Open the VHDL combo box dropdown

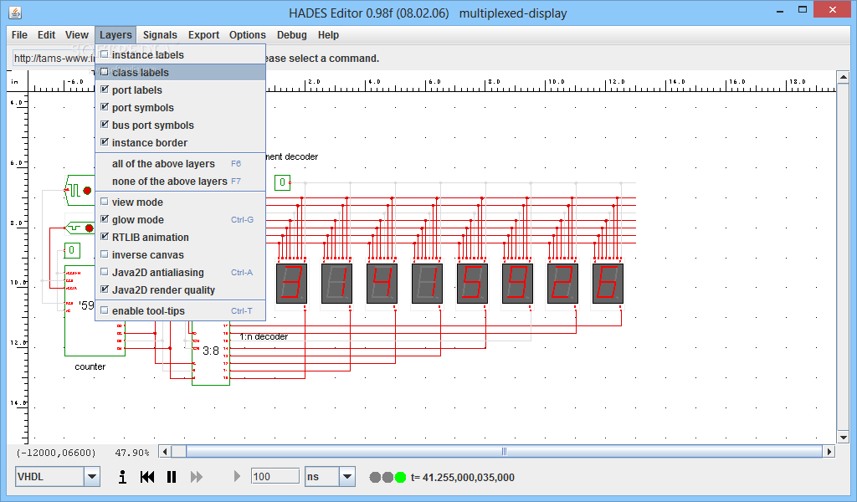coord(92,477)
